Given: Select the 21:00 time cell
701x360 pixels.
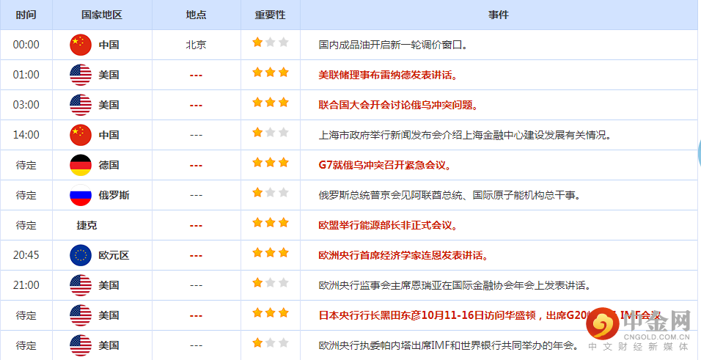Looking at the screenshot, I should click(26, 285).
